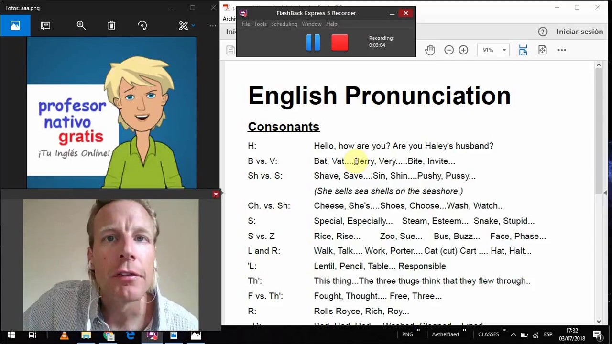Open FlashBack recorder taskbar icon
Image resolution: width=612 pixels, height=344 pixels.
[152, 335]
